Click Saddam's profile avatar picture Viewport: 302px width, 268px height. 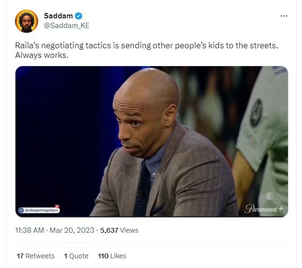pyautogui.click(x=27, y=21)
